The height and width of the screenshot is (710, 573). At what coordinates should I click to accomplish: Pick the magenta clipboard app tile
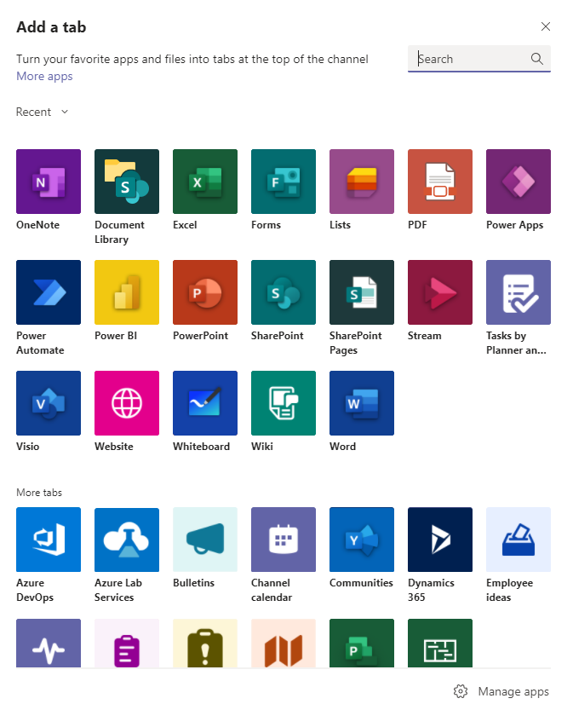127,643
